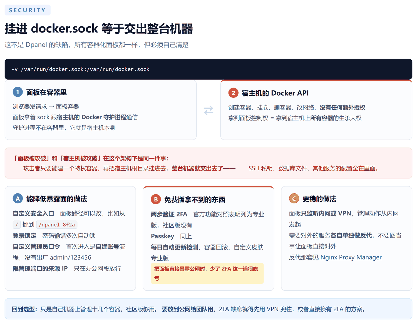Click the bold term 自定义安全入口
417x324 pixels.
33,213
